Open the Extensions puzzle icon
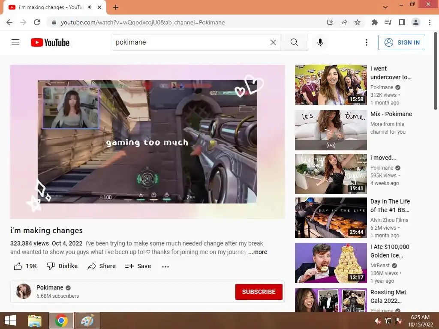This screenshot has height=329, width=439. [375, 22]
